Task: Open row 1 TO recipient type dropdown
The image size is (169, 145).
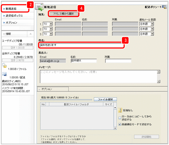Action: (48, 24)
